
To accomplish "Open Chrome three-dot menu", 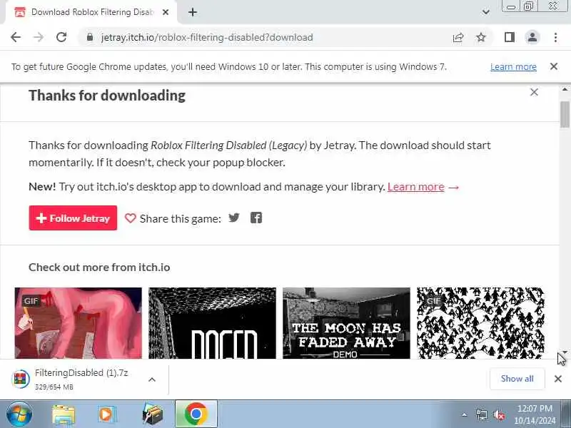I will click(555, 37).
